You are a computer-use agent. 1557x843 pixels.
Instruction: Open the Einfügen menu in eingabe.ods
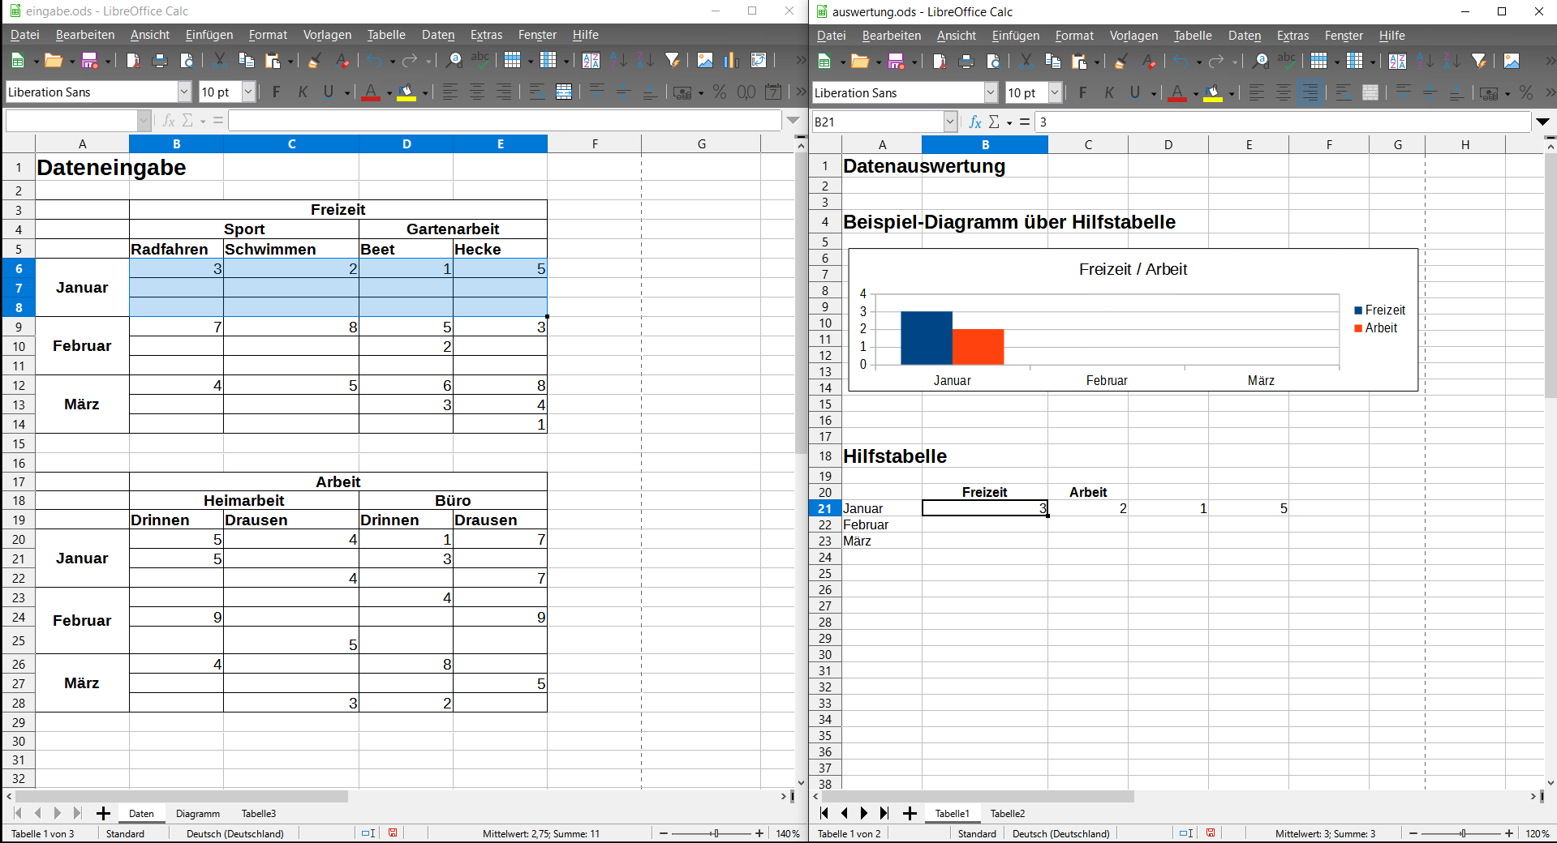tap(209, 35)
